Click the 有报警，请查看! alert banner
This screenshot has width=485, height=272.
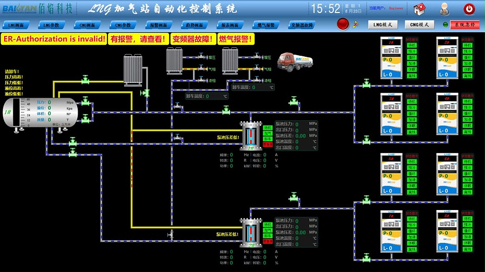139,39
